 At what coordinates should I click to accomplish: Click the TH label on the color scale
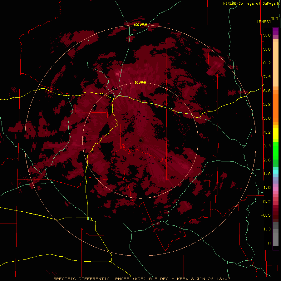(x=268, y=243)
